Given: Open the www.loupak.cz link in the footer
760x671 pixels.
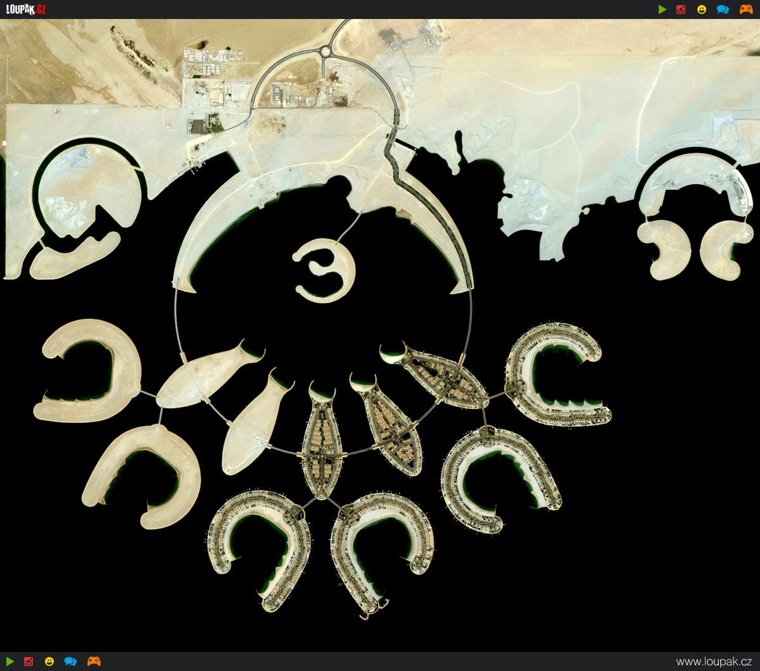Looking at the screenshot, I should (714, 662).
